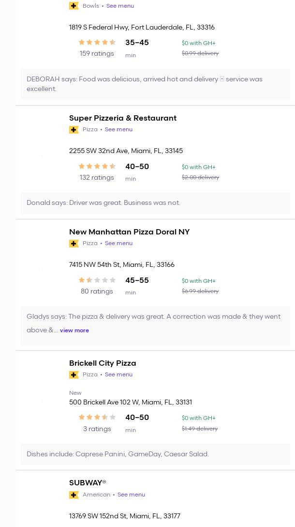Image resolution: width=295 pixels, height=527 pixels.
Task: Click star rating for New Manhattan Pizza Doral
Action: pyautogui.click(x=97, y=280)
